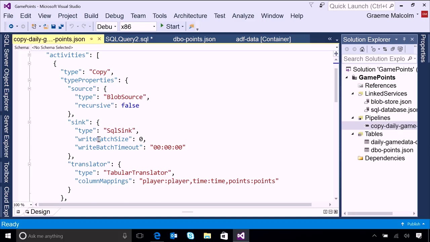Click the feedback icon next to Quick Launch
430x242 pixels.
click(x=322, y=5)
